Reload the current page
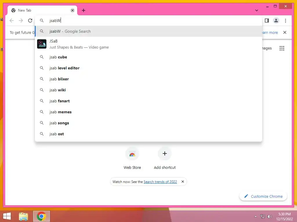Screen dimensions: 297x222 coord(30,21)
